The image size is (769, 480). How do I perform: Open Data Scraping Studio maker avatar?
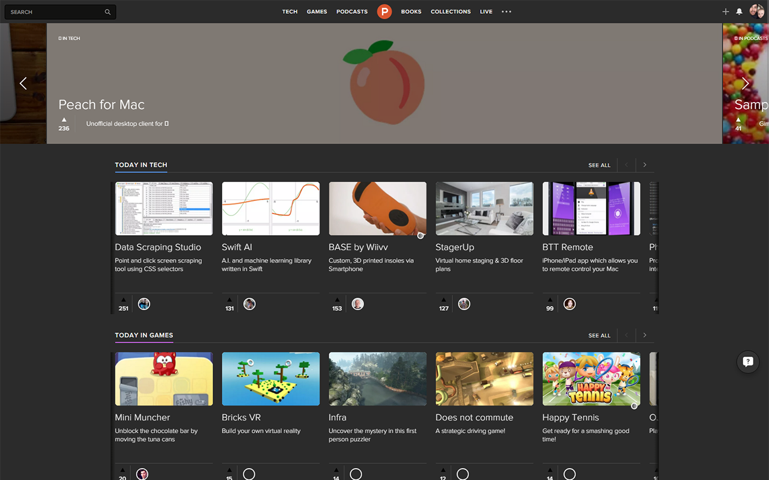(144, 304)
